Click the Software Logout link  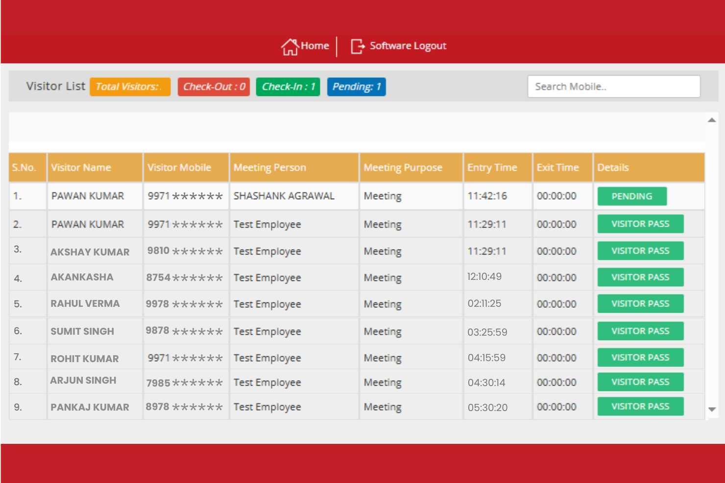coord(399,46)
